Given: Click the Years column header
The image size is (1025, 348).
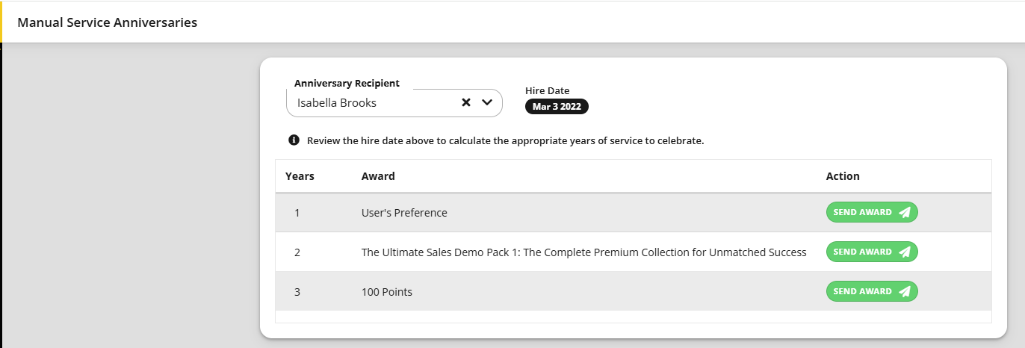Looking at the screenshot, I should coord(300,176).
